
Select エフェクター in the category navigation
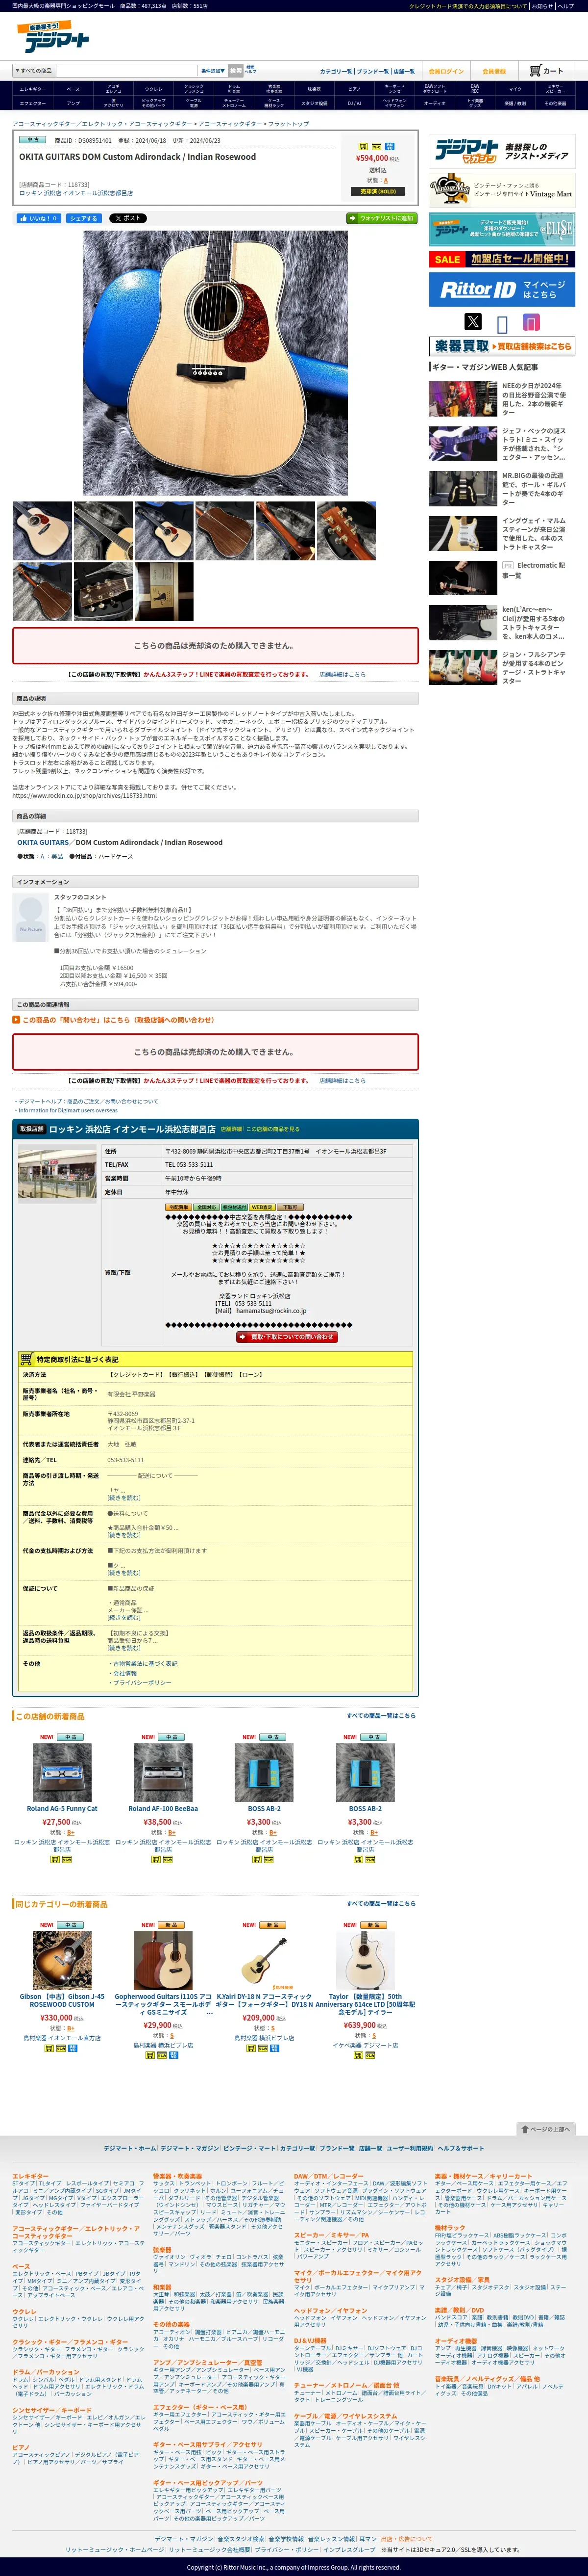33,103
